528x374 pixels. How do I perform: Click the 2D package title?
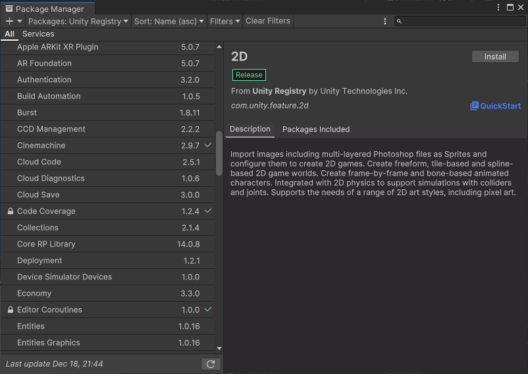coord(240,57)
